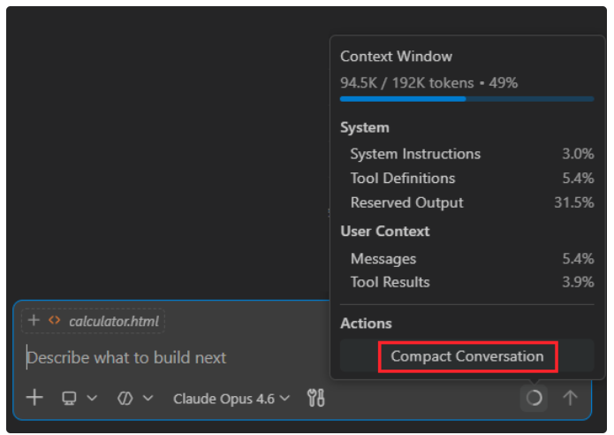Click the calculator.html attachment label

115,321
